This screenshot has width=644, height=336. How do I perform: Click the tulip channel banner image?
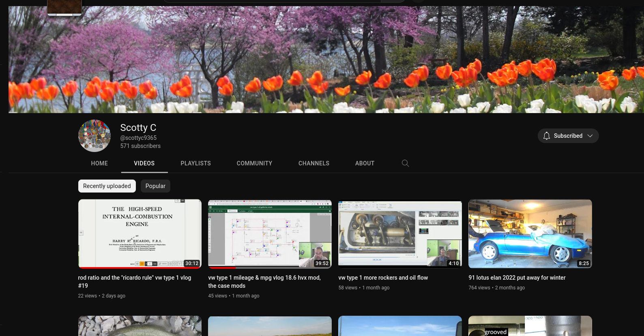pyautogui.click(x=326, y=60)
